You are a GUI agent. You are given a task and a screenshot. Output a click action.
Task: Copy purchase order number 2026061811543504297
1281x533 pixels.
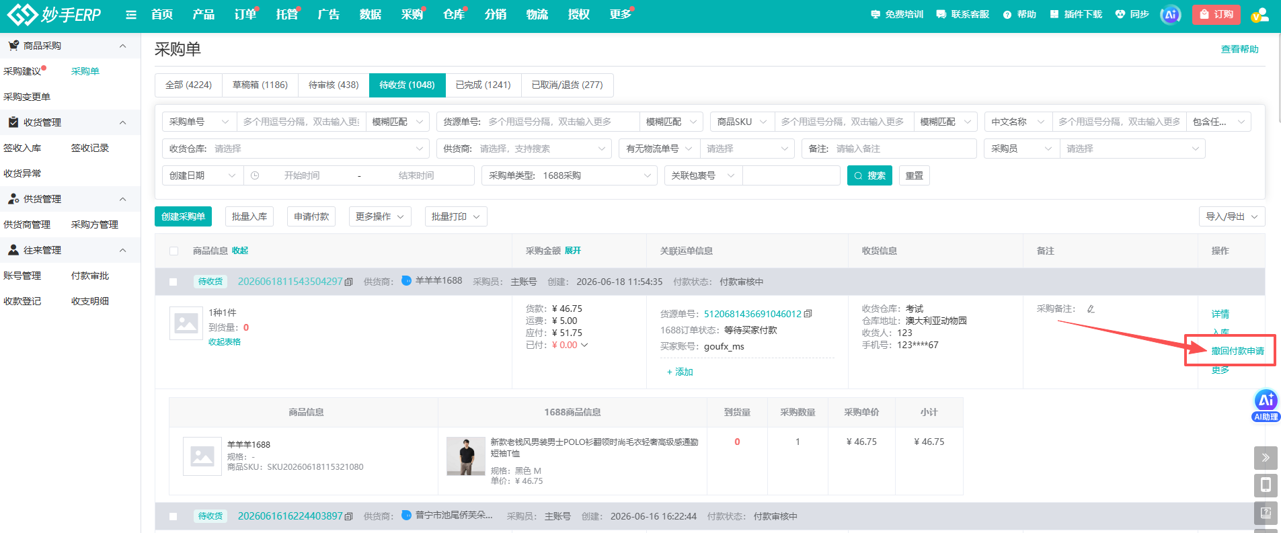348,282
